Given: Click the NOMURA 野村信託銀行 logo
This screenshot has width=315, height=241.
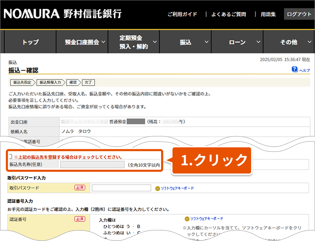Looking at the screenshot, I should point(62,14).
